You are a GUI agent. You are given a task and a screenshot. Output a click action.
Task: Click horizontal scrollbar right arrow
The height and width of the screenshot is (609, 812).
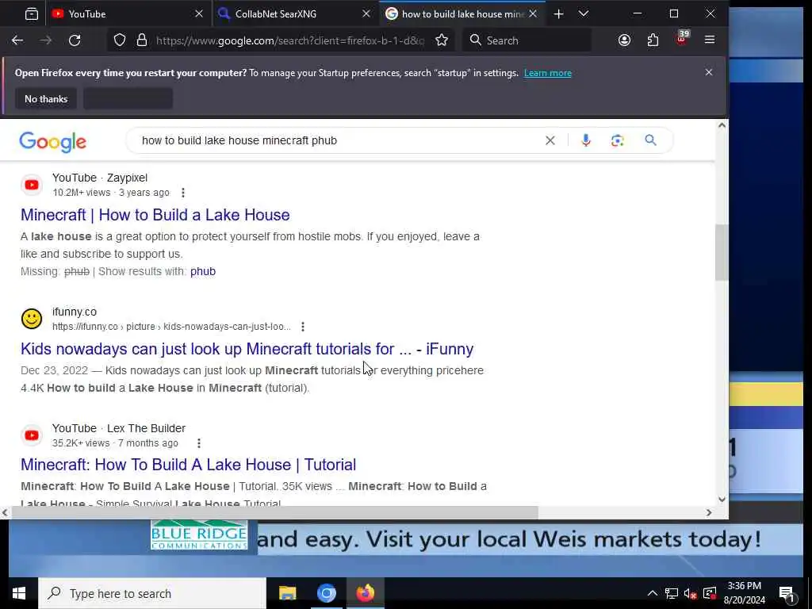coord(709,513)
